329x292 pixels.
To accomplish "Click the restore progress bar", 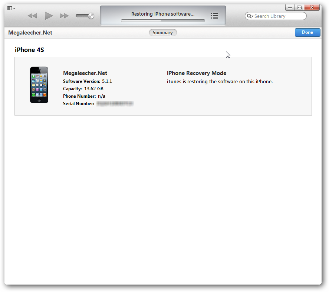I will [163, 20].
